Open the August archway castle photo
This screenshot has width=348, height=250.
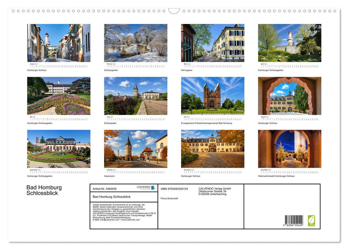290,96
